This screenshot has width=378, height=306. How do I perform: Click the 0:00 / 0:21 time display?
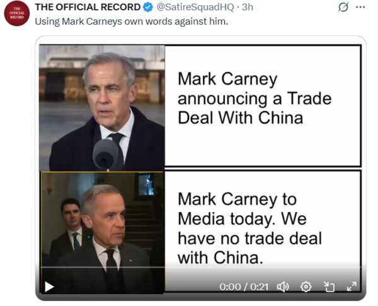(x=244, y=287)
